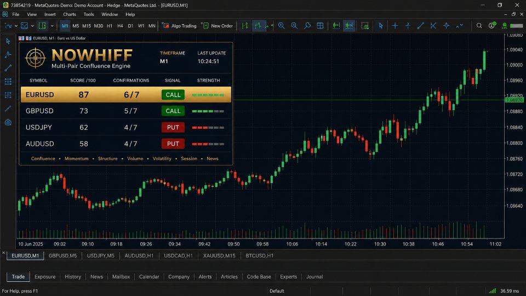Open the account notifications icon

click(492, 26)
